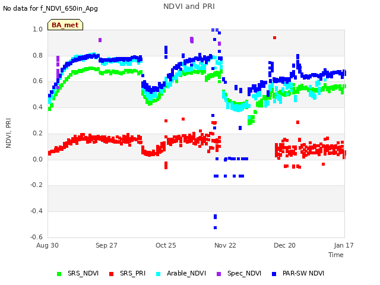Click the 'No data for f_NDVI_650in_Apg' message
The image size is (380, 285).
50,8
